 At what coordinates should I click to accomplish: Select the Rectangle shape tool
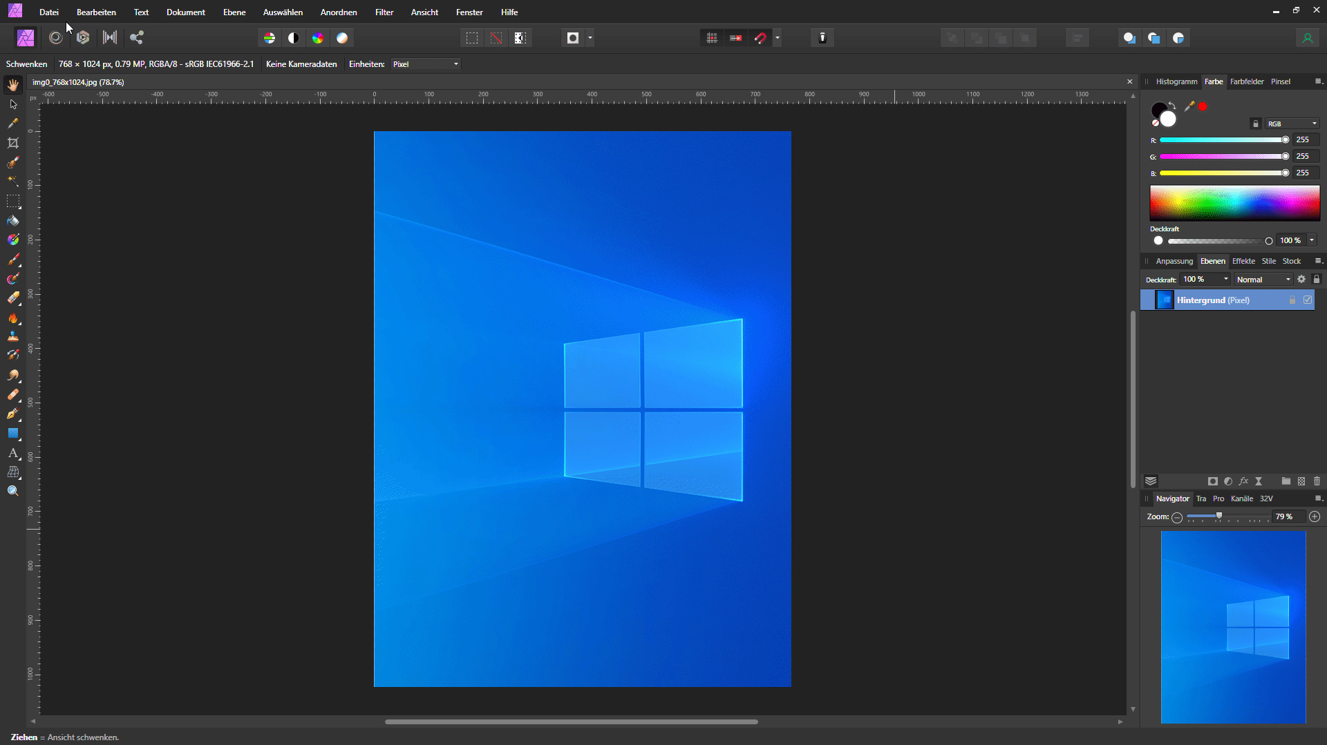pos(13,434)
